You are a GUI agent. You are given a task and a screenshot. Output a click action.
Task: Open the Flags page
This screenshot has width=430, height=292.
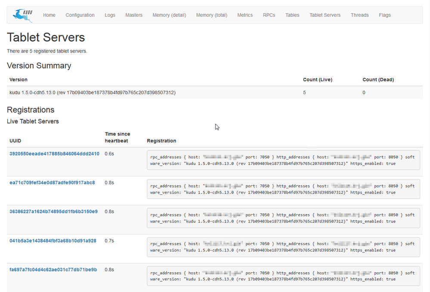tap(385, 15)
